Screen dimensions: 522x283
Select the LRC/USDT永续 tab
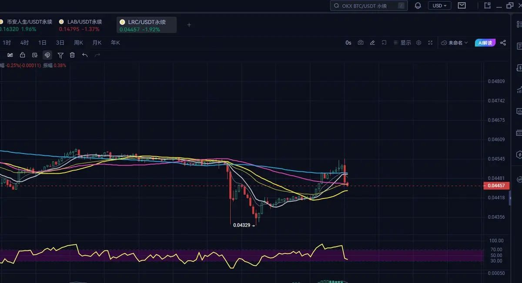click(147, 25)
